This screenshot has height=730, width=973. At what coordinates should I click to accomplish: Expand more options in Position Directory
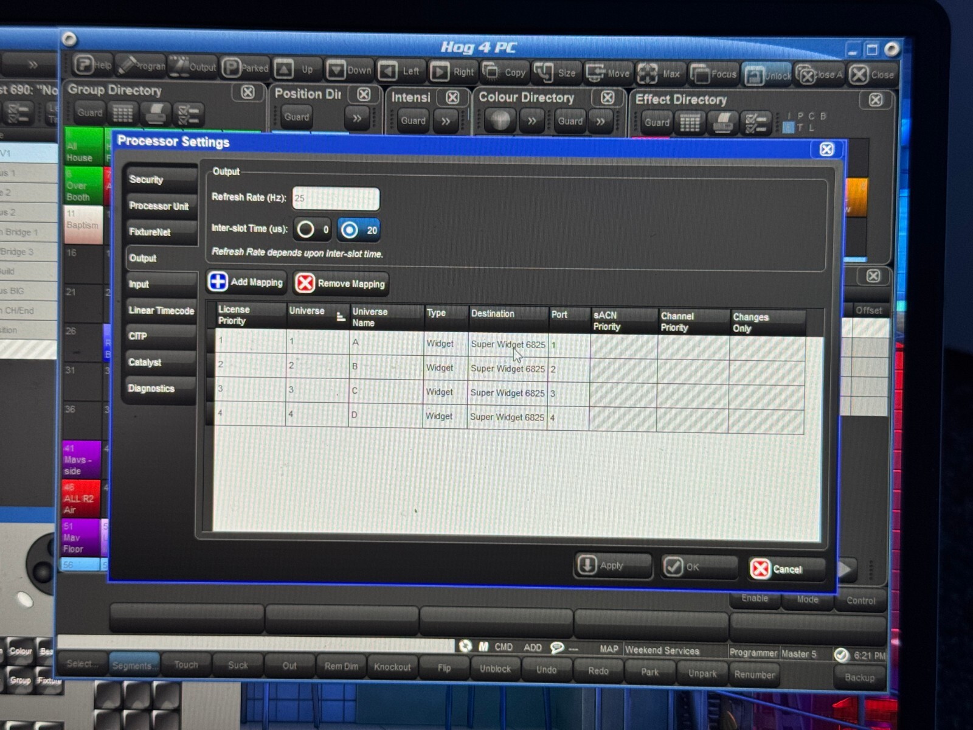[357, 118]
